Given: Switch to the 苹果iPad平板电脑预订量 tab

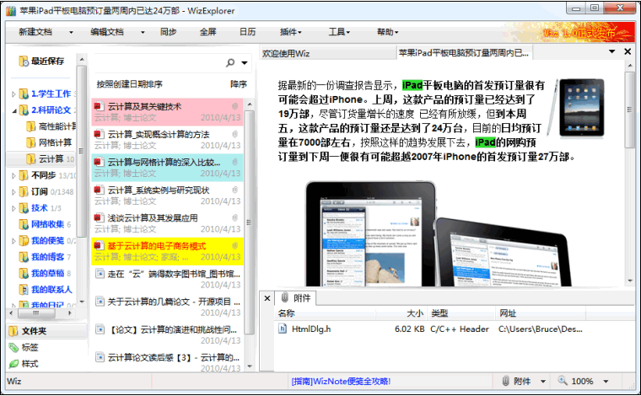Looking at the screenshot, I should coord(465,53).
